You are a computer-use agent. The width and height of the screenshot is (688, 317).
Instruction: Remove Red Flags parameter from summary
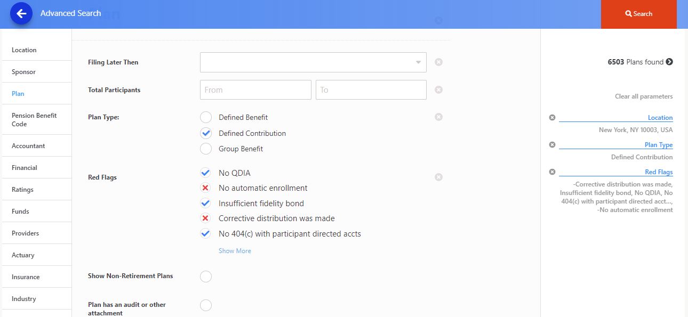click(552, 172)
